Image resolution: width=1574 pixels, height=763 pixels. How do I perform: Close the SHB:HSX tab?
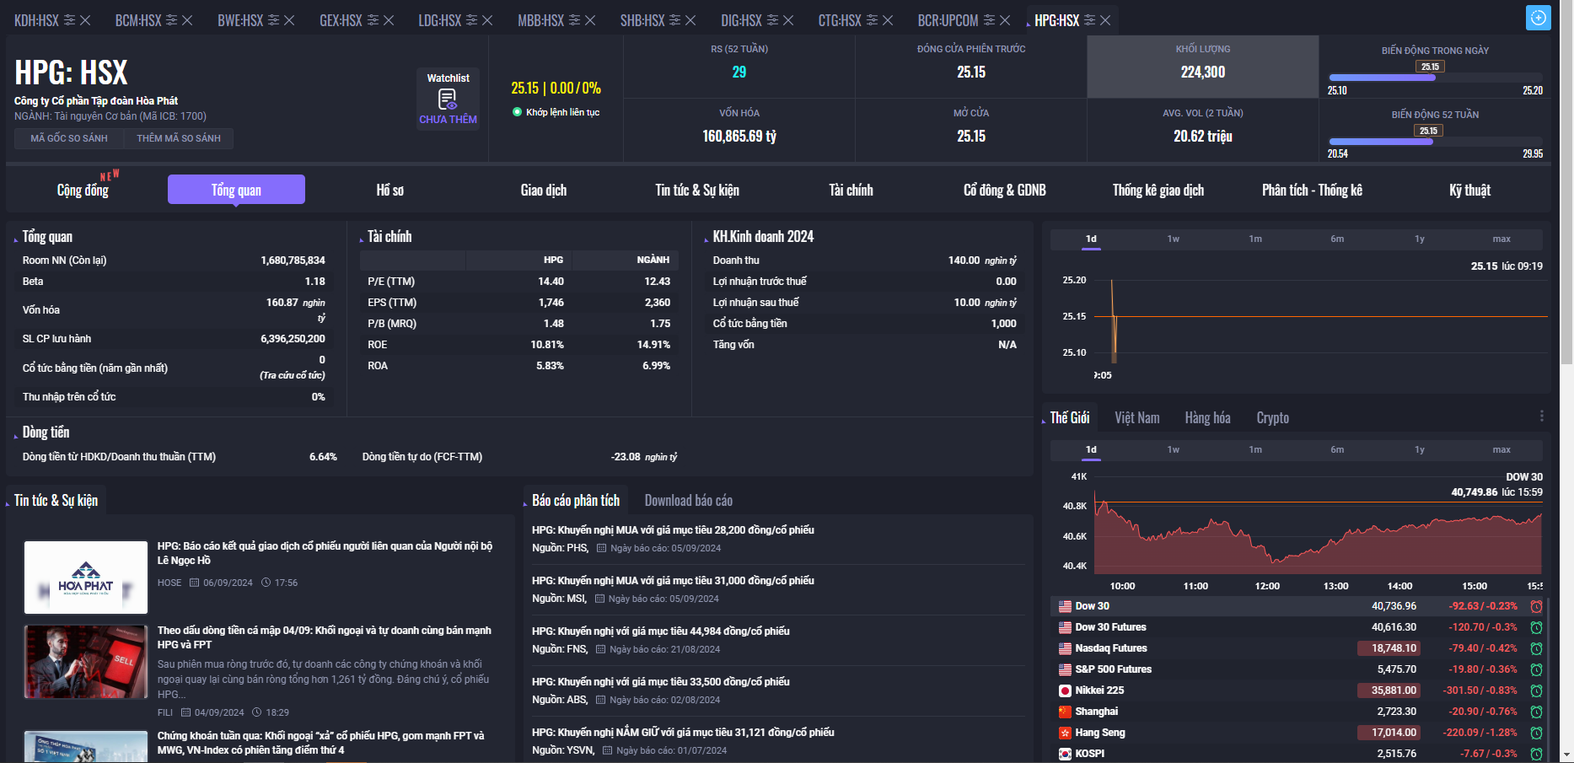point(690,20)
